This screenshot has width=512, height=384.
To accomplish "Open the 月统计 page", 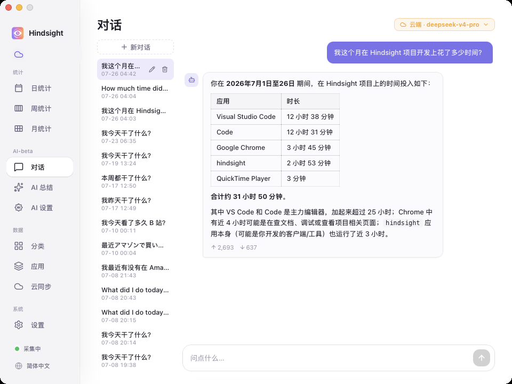I will click(x=40, y=129).
